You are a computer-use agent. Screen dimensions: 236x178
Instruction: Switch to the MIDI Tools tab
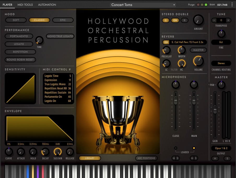[25, 5]
